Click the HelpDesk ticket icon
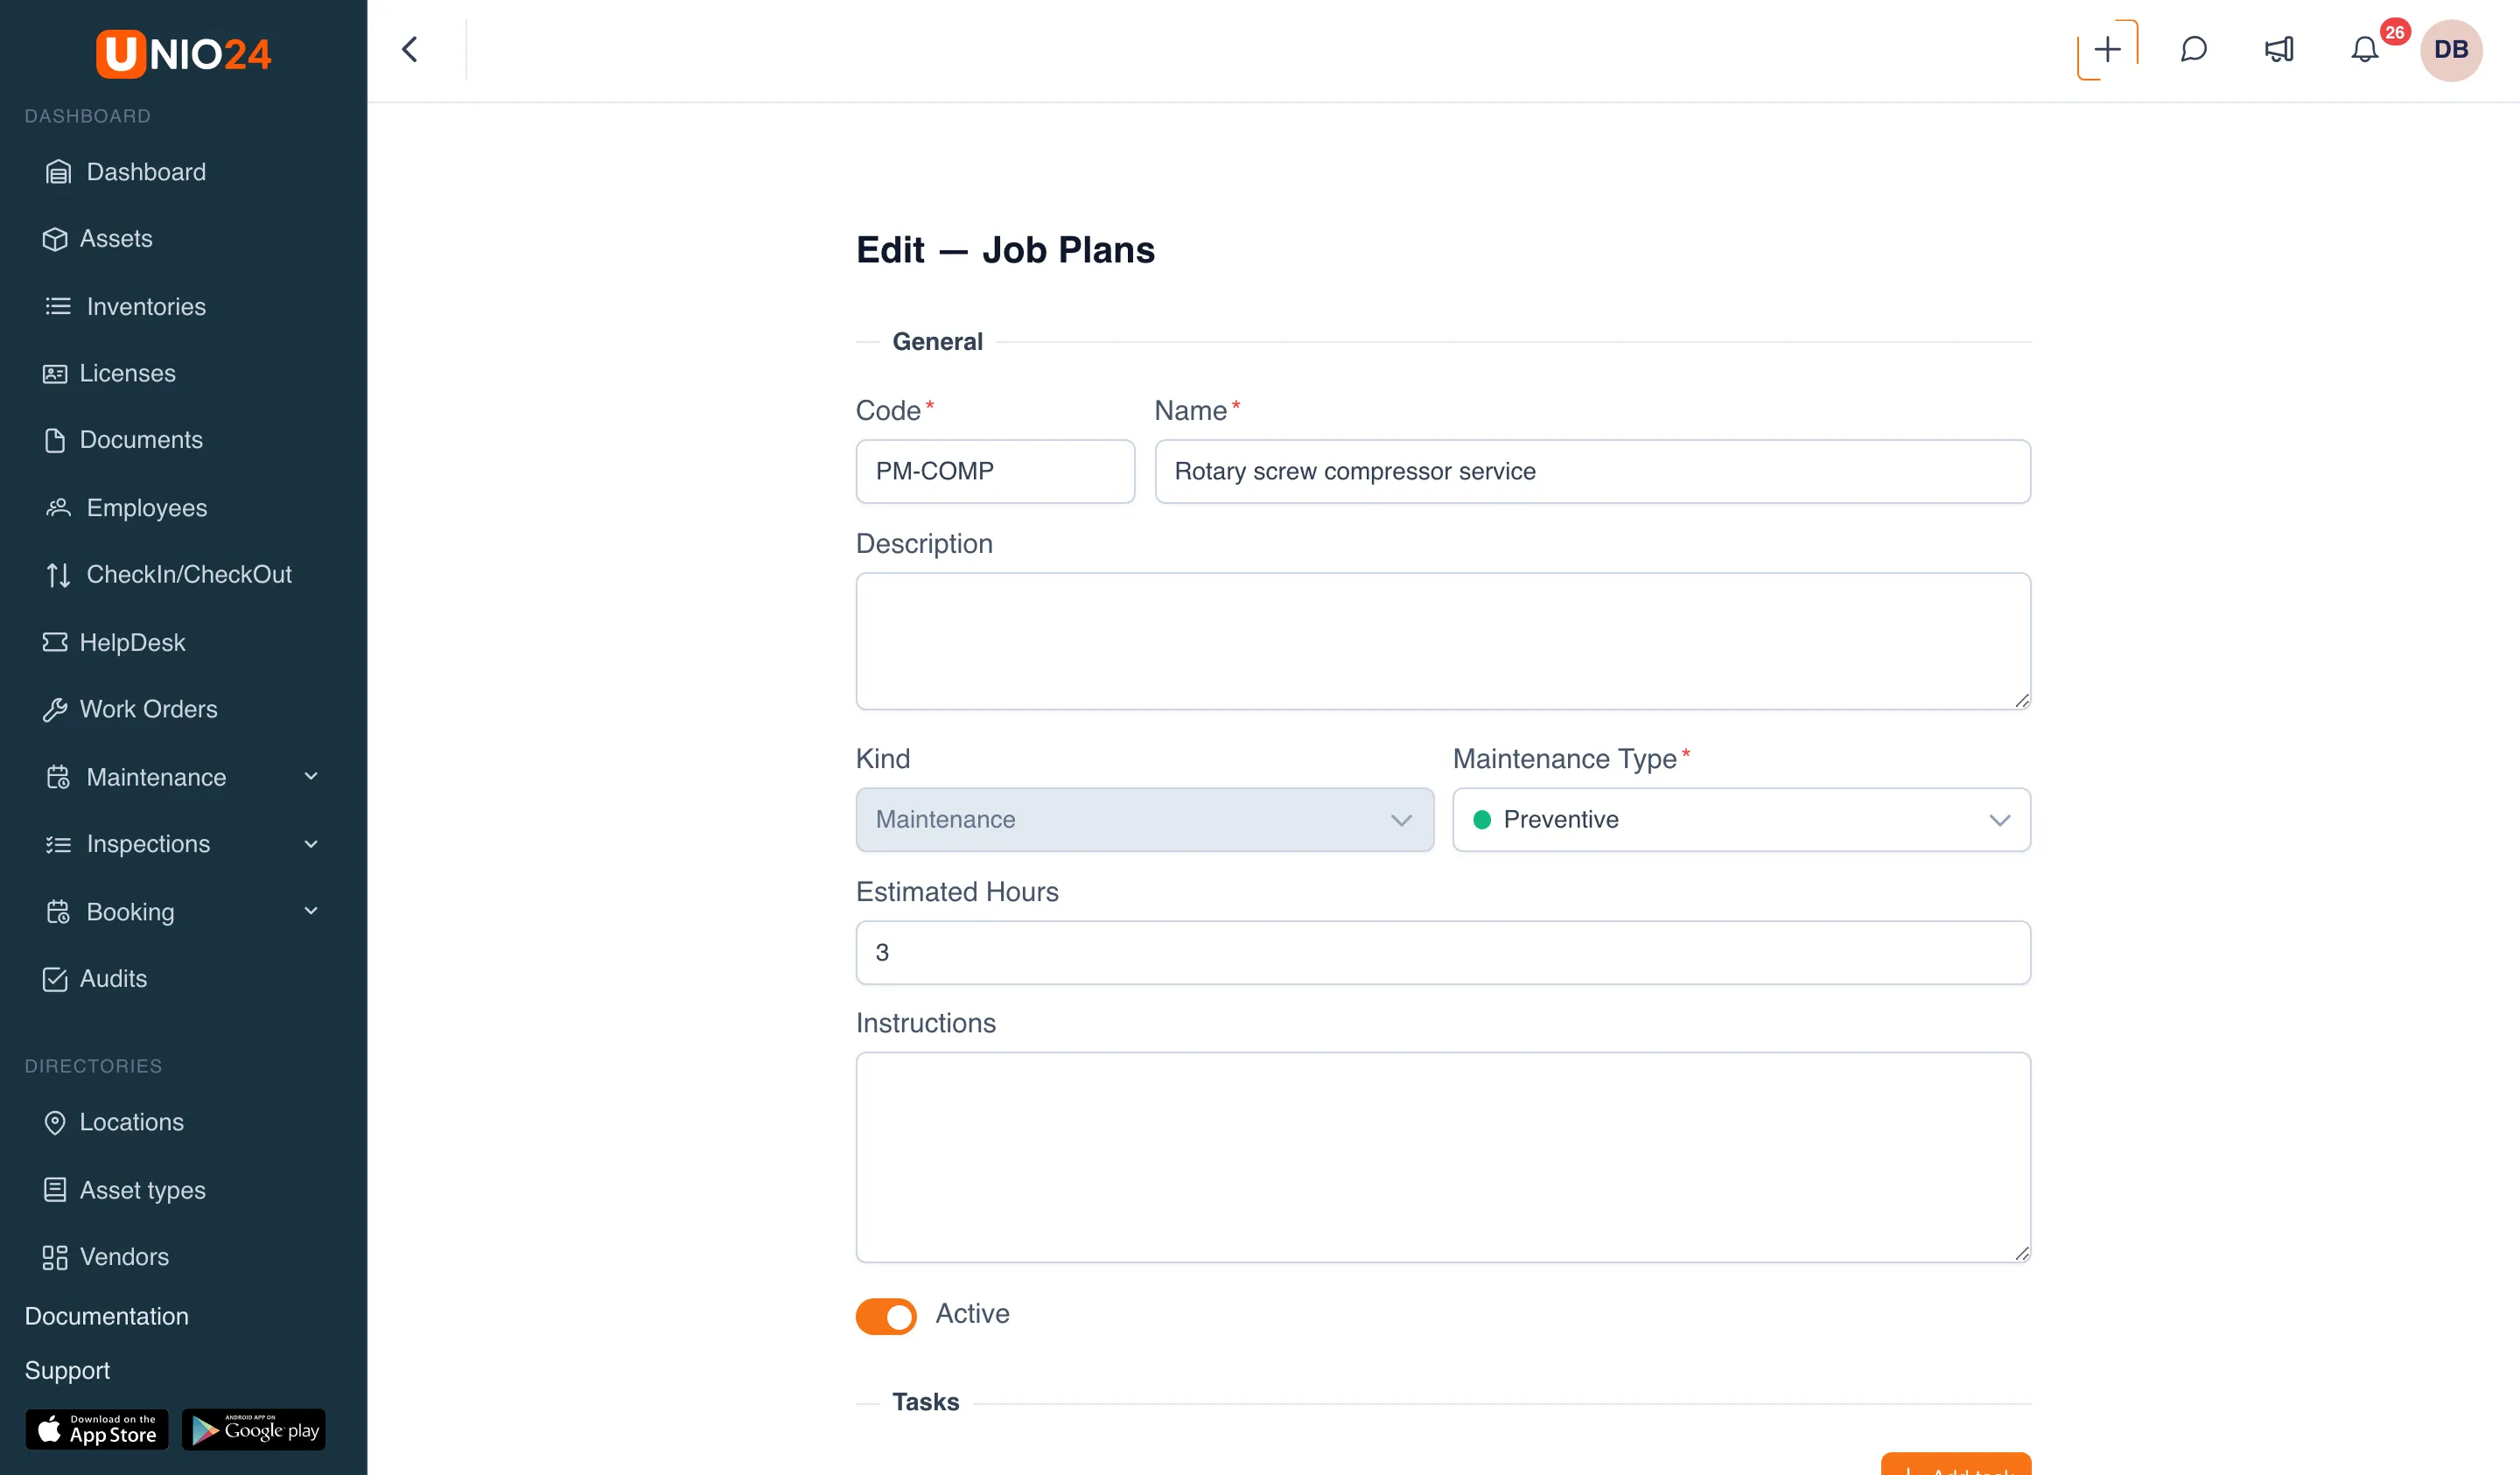This screenshot has height=1475, width=2520. click(x=55, y=642)
